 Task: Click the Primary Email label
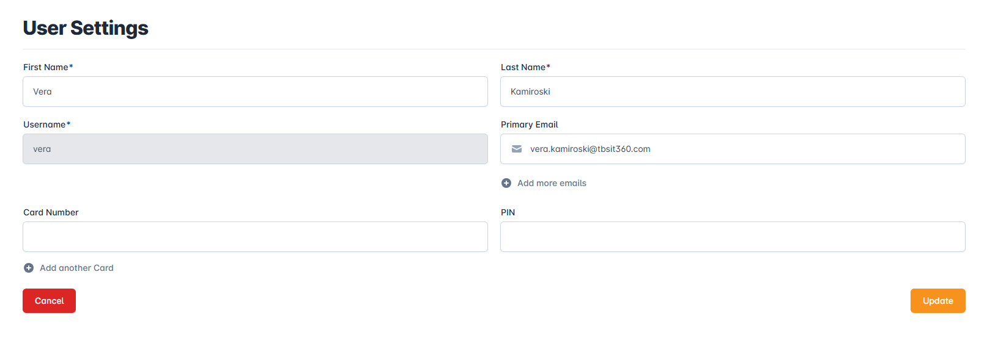(x=529, y=124)
